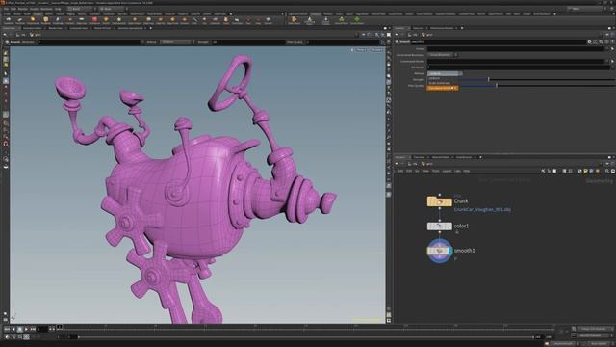Open the Constrained Points selector arrow
616x347 pixels.
[612, 61]
